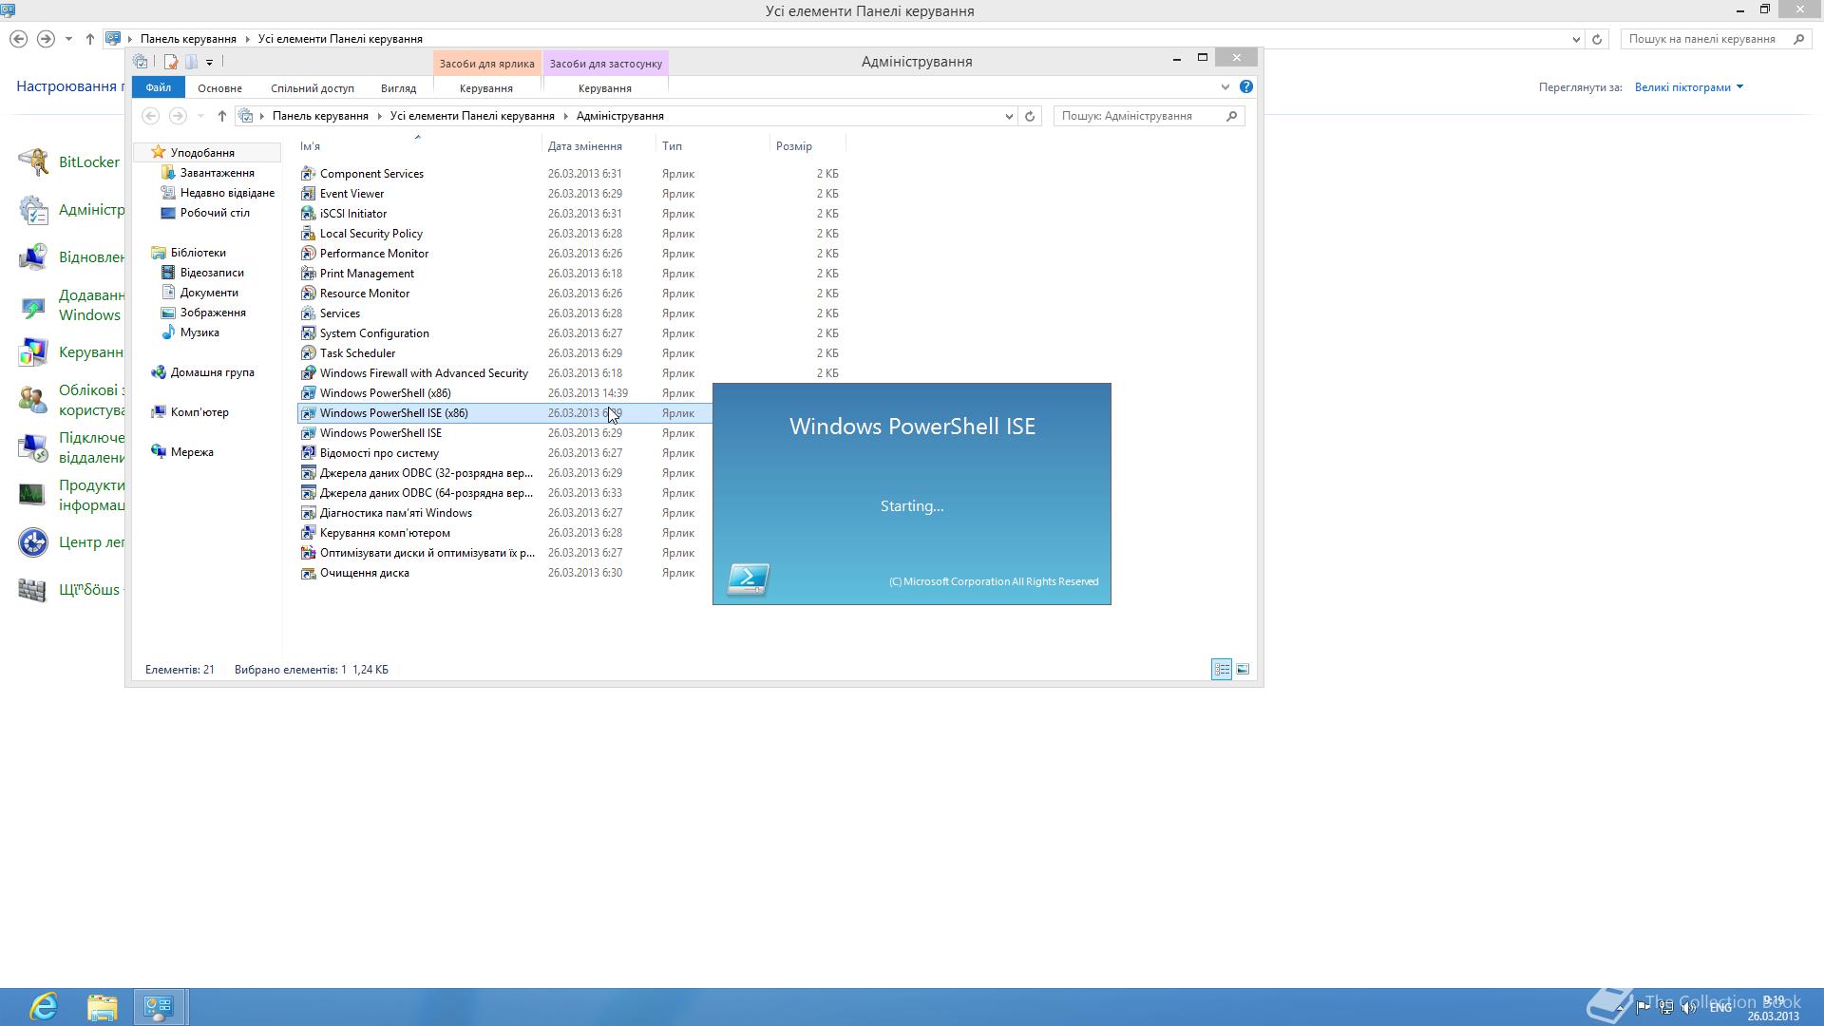The height and width of the screenshot is (1026, 1824).
Task: Select the Task Scheduler icon
Action: click(x=308, y=353)
